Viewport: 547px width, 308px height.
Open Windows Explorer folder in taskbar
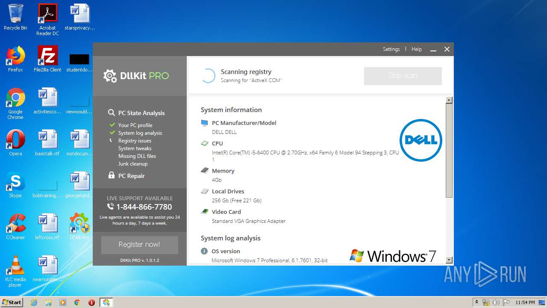tap(48, 302)
